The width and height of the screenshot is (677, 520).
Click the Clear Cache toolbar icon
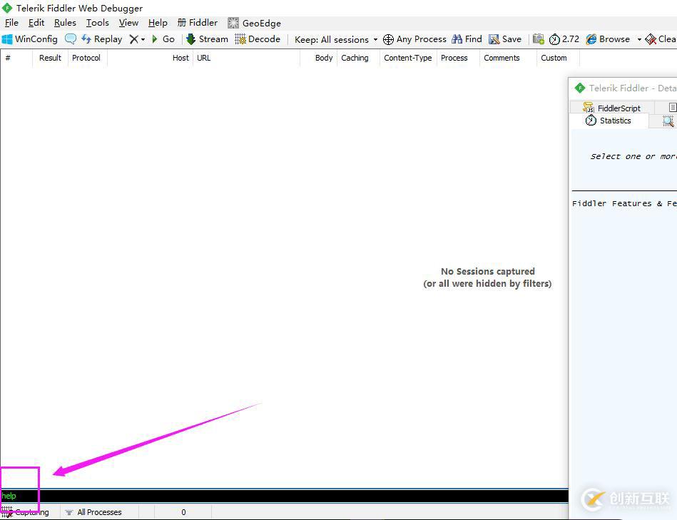point(661,39)
